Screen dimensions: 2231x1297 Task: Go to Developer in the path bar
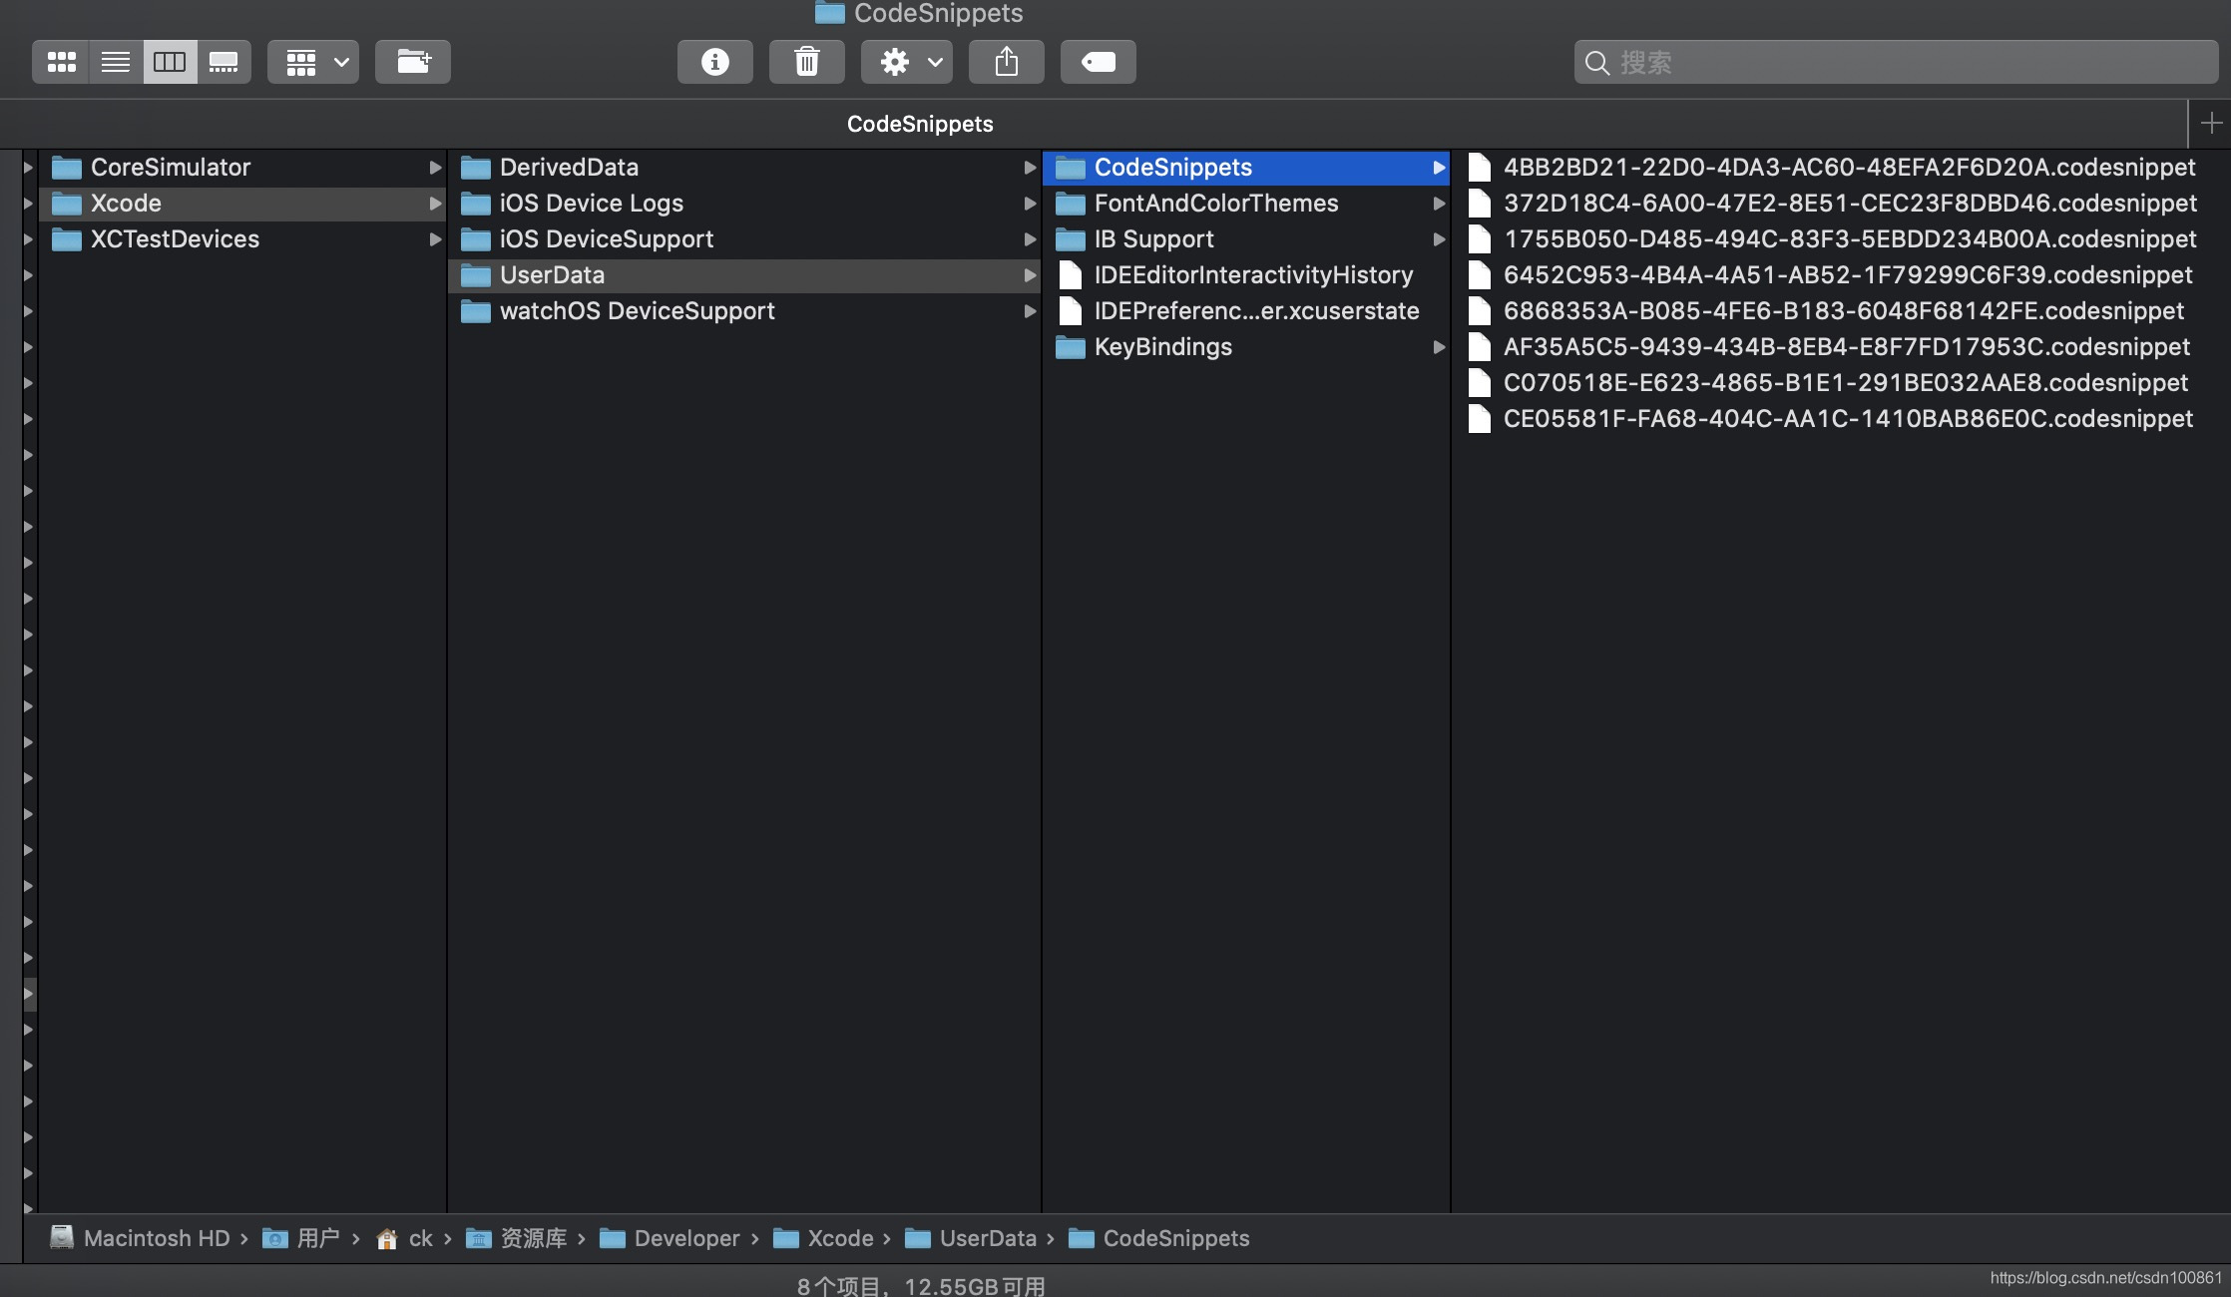click(685, 1238)
